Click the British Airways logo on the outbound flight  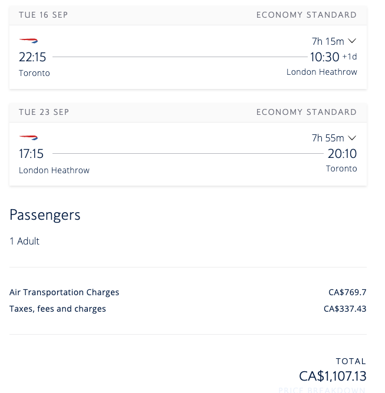(28, 41)
